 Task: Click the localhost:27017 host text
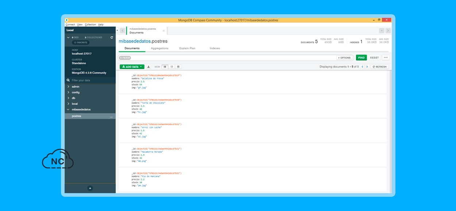point(82,53)
